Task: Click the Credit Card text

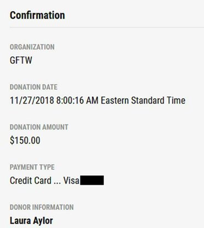Action: [x=31, y=180]
